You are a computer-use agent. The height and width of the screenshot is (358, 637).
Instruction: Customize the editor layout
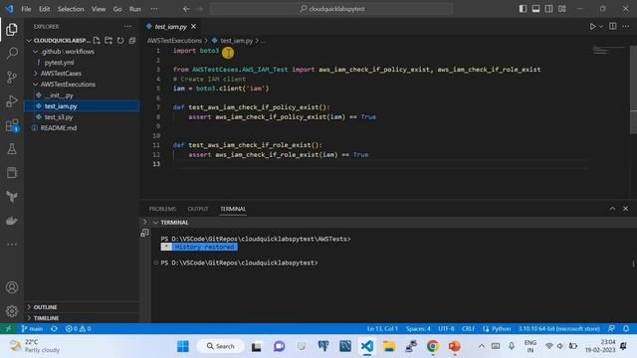pos(561,9)
